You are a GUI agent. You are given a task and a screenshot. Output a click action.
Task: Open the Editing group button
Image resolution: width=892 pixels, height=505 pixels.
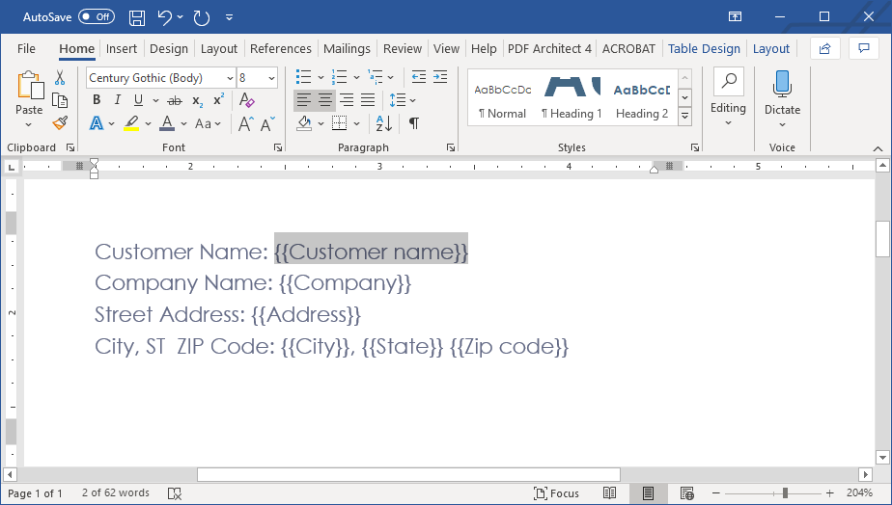728,98
